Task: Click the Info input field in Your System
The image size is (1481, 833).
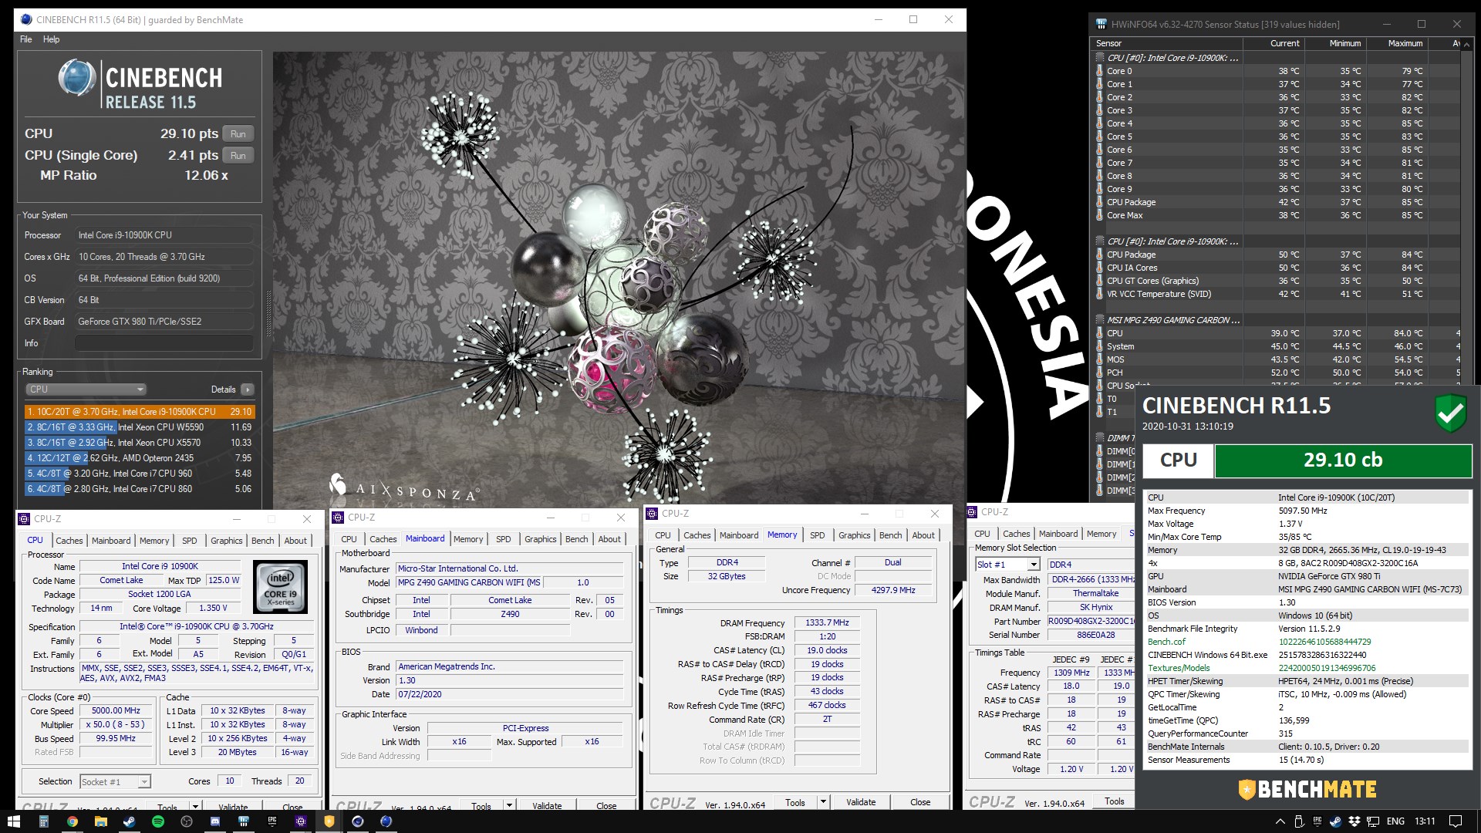Action: pyautogui.click(x=164, y=343)
